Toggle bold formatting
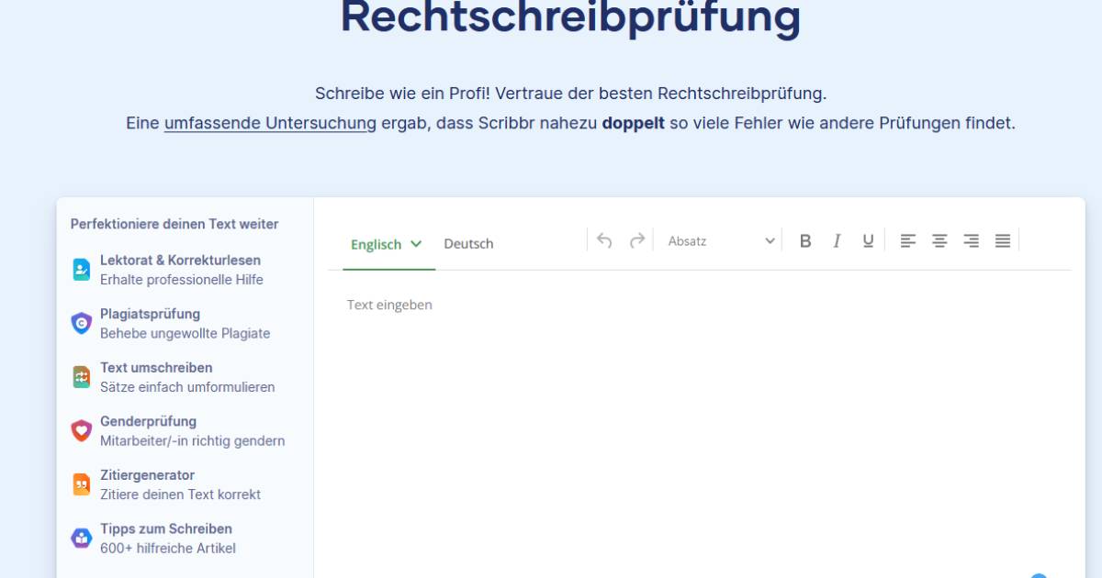 [805, 240]
